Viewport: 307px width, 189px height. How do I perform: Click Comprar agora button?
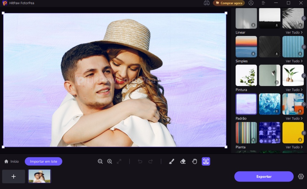point(229,3)
